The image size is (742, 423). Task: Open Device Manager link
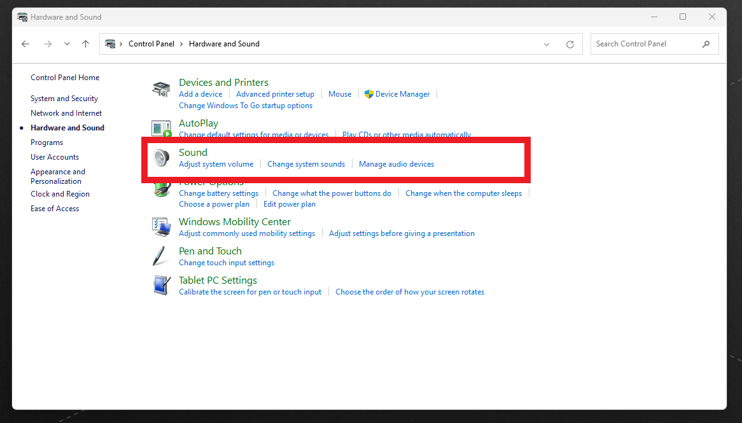(x=402, y=94)
